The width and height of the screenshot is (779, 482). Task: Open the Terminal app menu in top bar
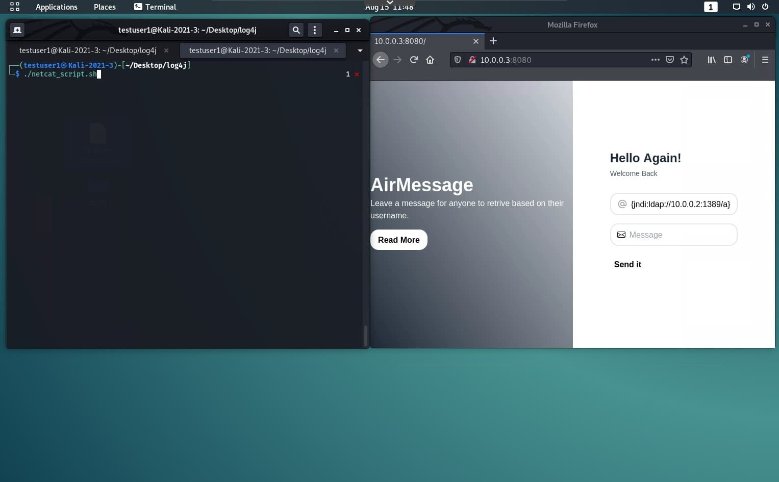[x=155, y=7]
